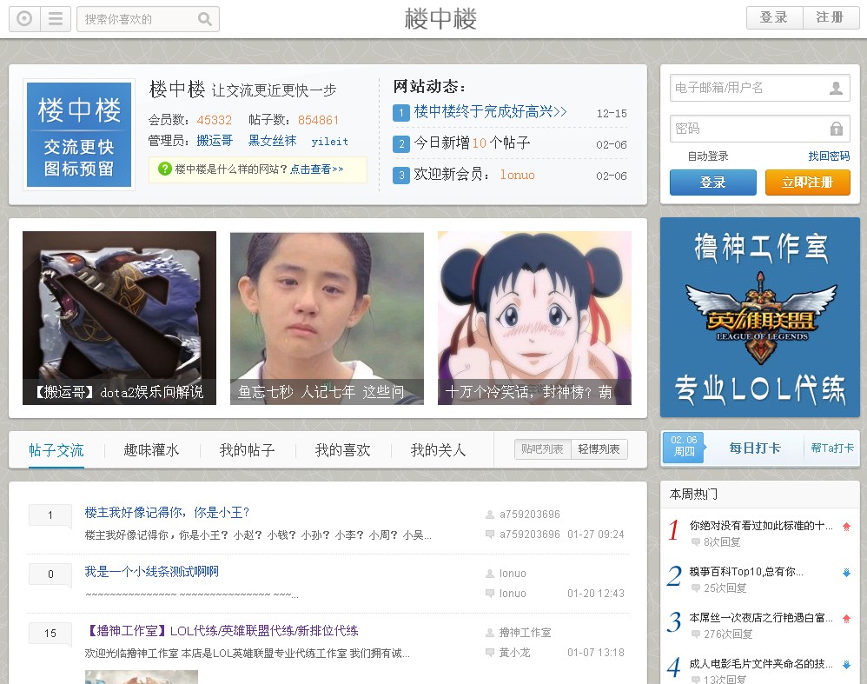Click the 楼中楼 blue site logo

[79, 135]
